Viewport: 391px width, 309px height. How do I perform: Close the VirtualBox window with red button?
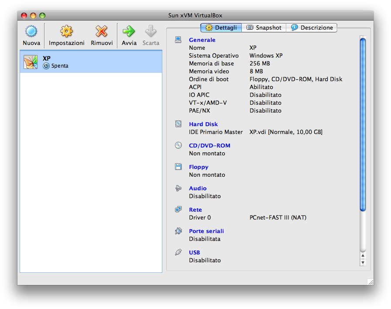(x=24, y=16)
